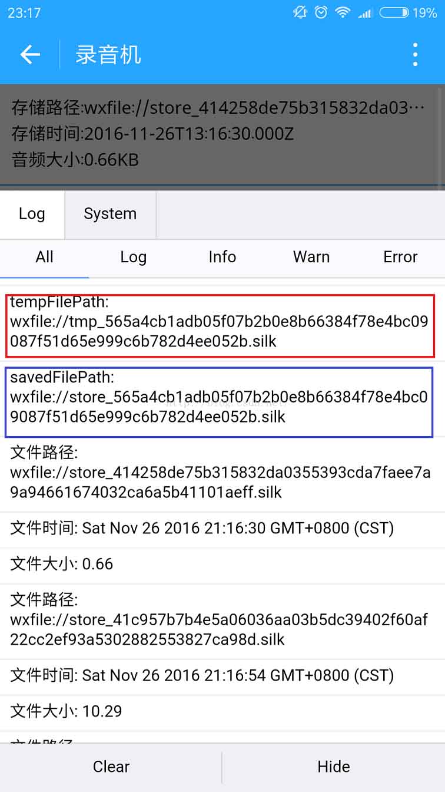Clear the console output
Viewport: 445px width, 792px height.
(x=111, y=767)
